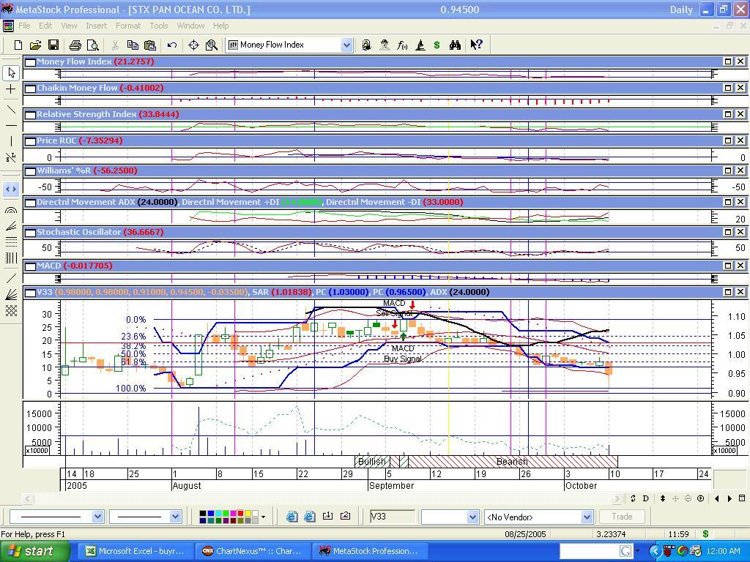750x562 pixels.
Task: Open a file with the folder icon
Action: pyautogui.click(x=35, y=45)
